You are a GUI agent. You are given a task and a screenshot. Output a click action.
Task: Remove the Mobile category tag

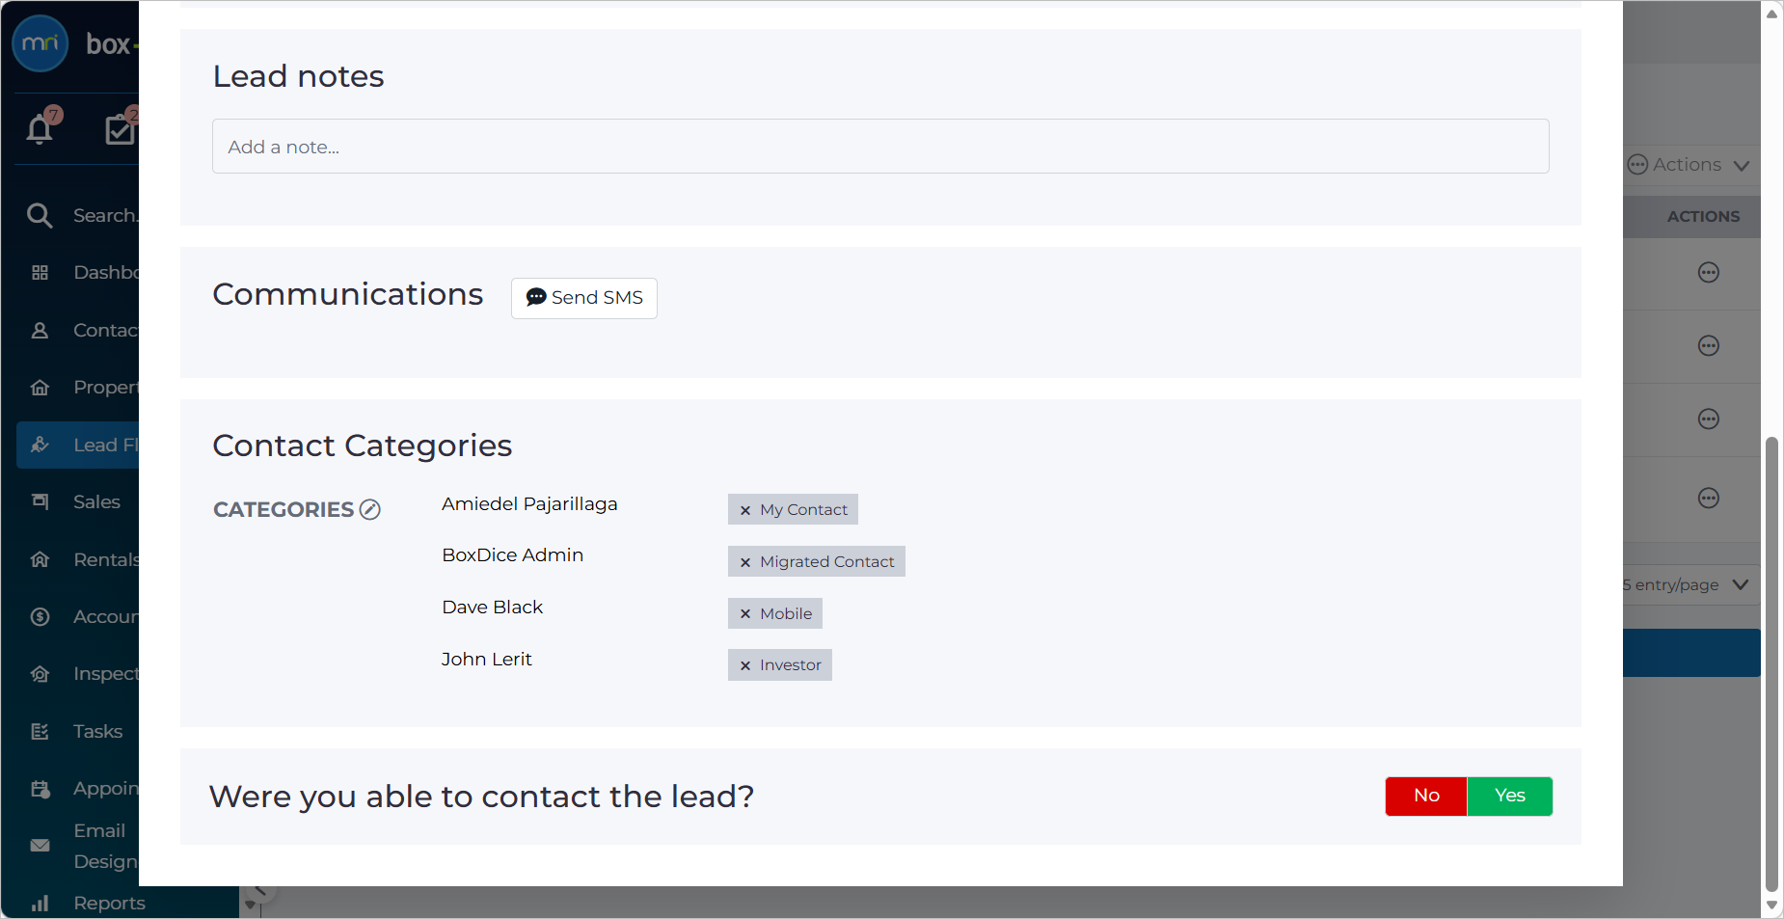pyautogui.click(x=744, y=614)
